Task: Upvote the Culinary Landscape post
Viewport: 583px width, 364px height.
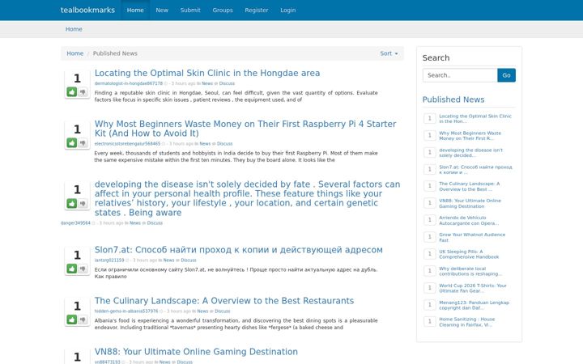Action: (72, 319)
